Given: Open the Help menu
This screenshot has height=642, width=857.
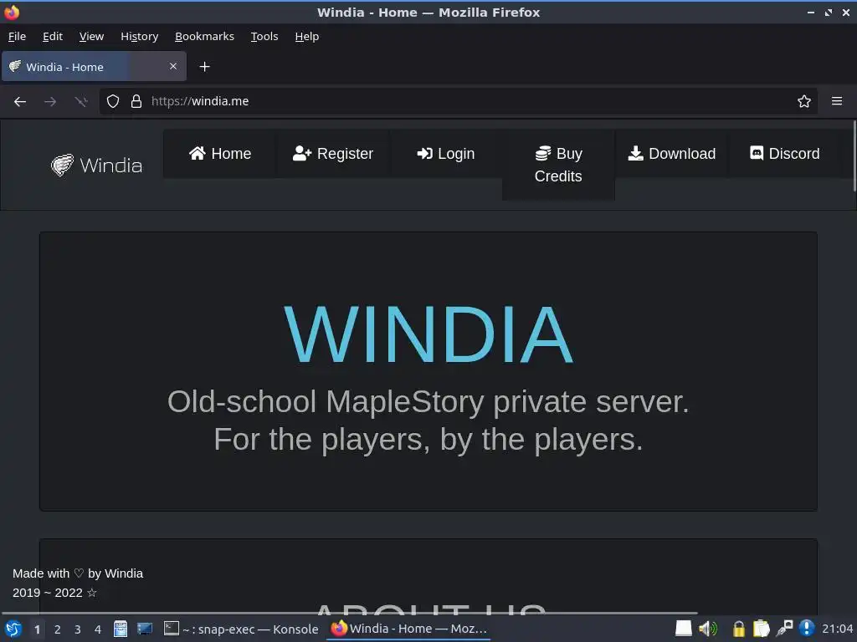Looking at the screenshot, I should (306, 37).
